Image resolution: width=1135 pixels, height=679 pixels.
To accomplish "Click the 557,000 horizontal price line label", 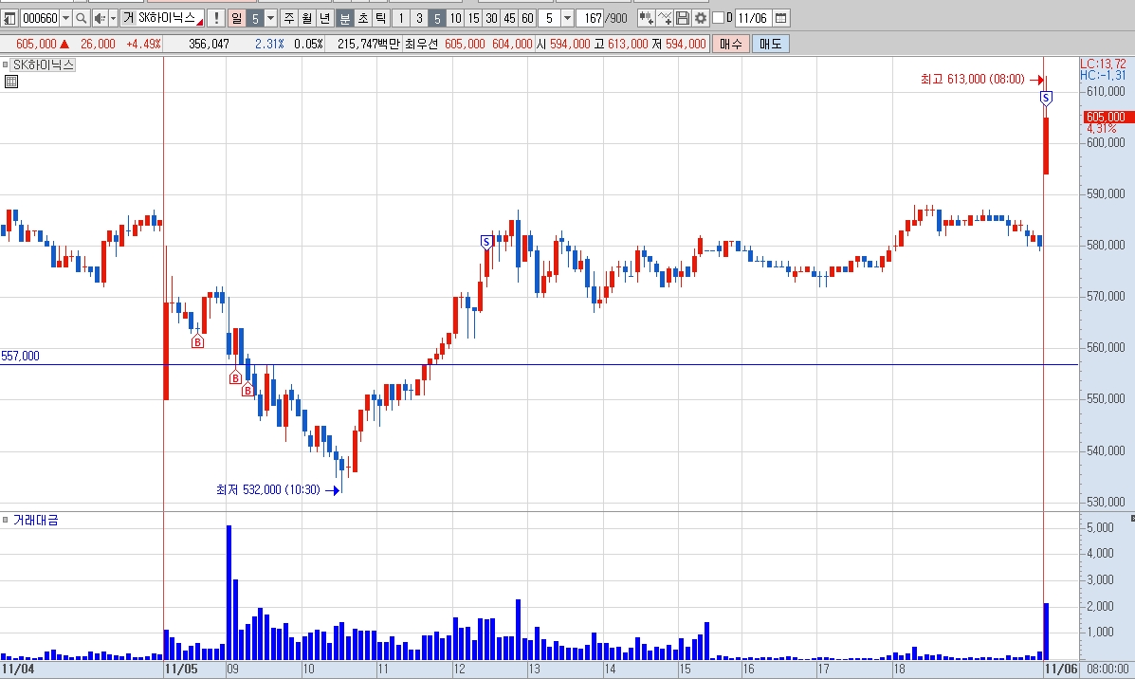I will pyautogui.click(x=20, y=357).
